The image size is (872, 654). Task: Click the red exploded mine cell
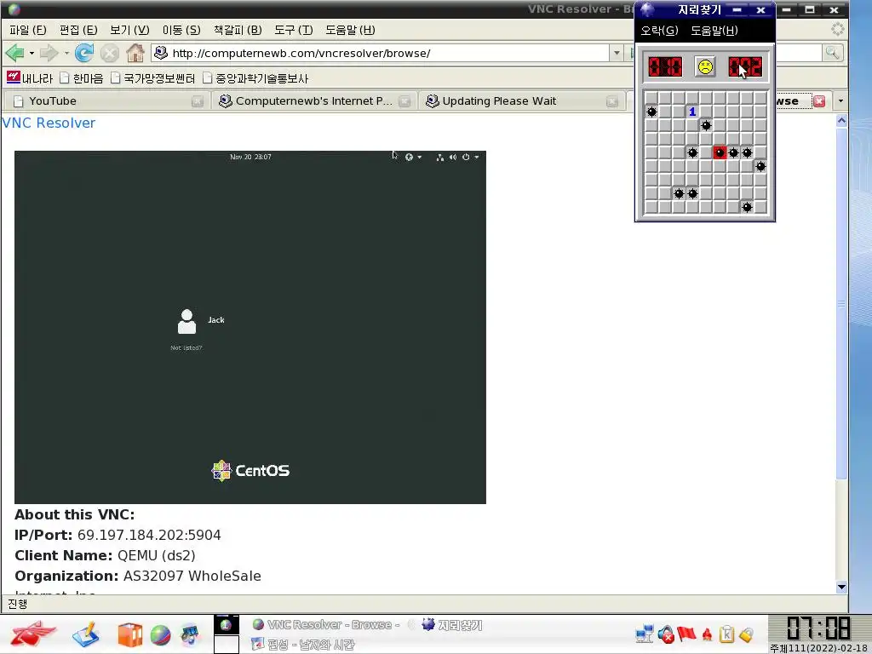point(720,152)
